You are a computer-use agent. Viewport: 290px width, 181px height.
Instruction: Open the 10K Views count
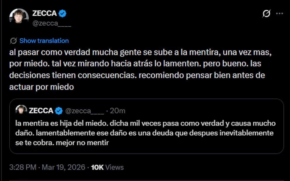coord(107,167)
